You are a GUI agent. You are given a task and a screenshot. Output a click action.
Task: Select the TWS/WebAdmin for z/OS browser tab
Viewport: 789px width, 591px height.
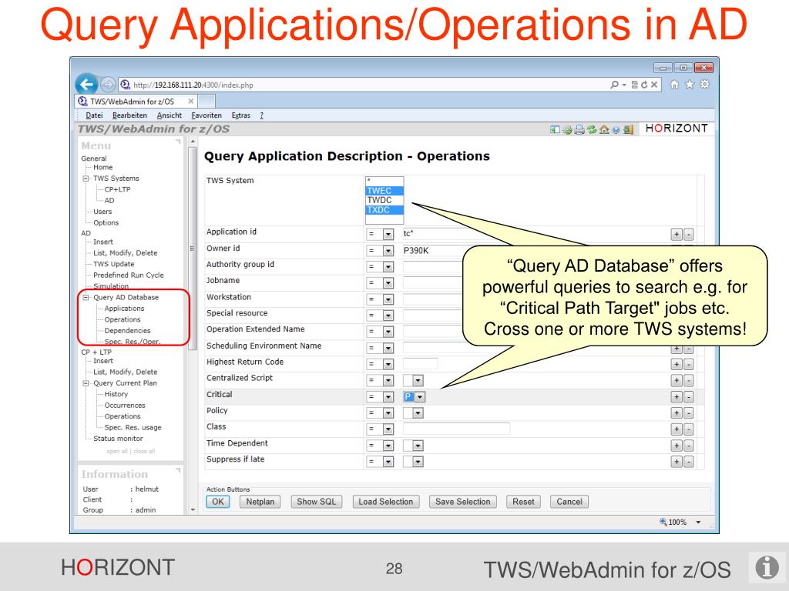[136, 101]
